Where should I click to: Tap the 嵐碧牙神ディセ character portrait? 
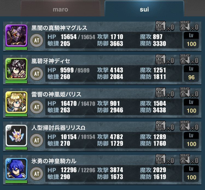pyautogui.click(x=16, y=69)
